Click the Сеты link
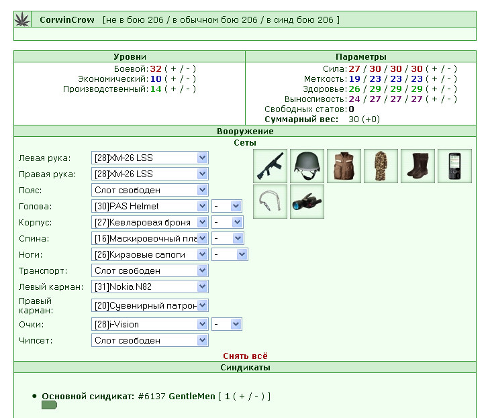The image size is (488, 418). pos(245,143)
